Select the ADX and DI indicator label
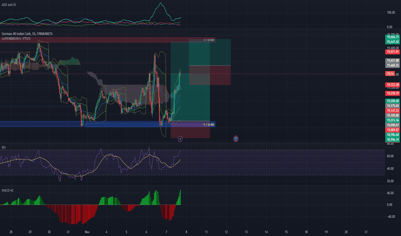 tap(9, 5)
